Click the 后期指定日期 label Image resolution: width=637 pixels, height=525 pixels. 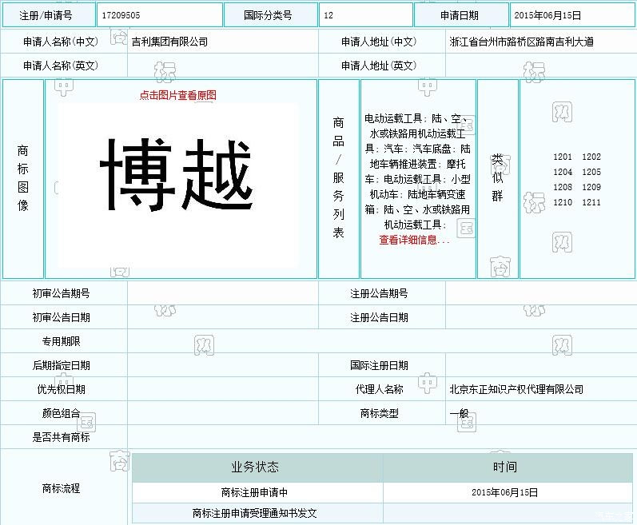point(61,365)
